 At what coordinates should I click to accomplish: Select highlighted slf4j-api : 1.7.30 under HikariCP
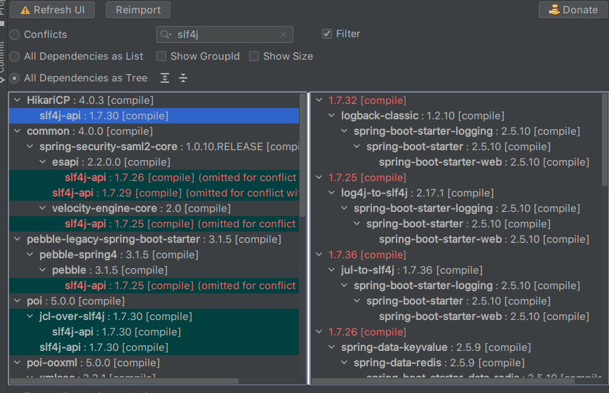pyautogui.click(x=154, y=116)
